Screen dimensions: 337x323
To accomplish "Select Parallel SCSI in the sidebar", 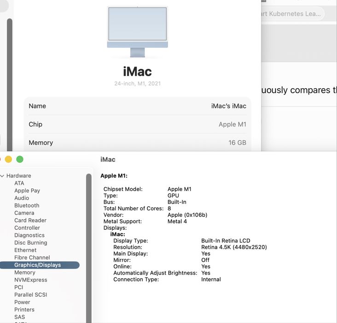I will [31, 295].
